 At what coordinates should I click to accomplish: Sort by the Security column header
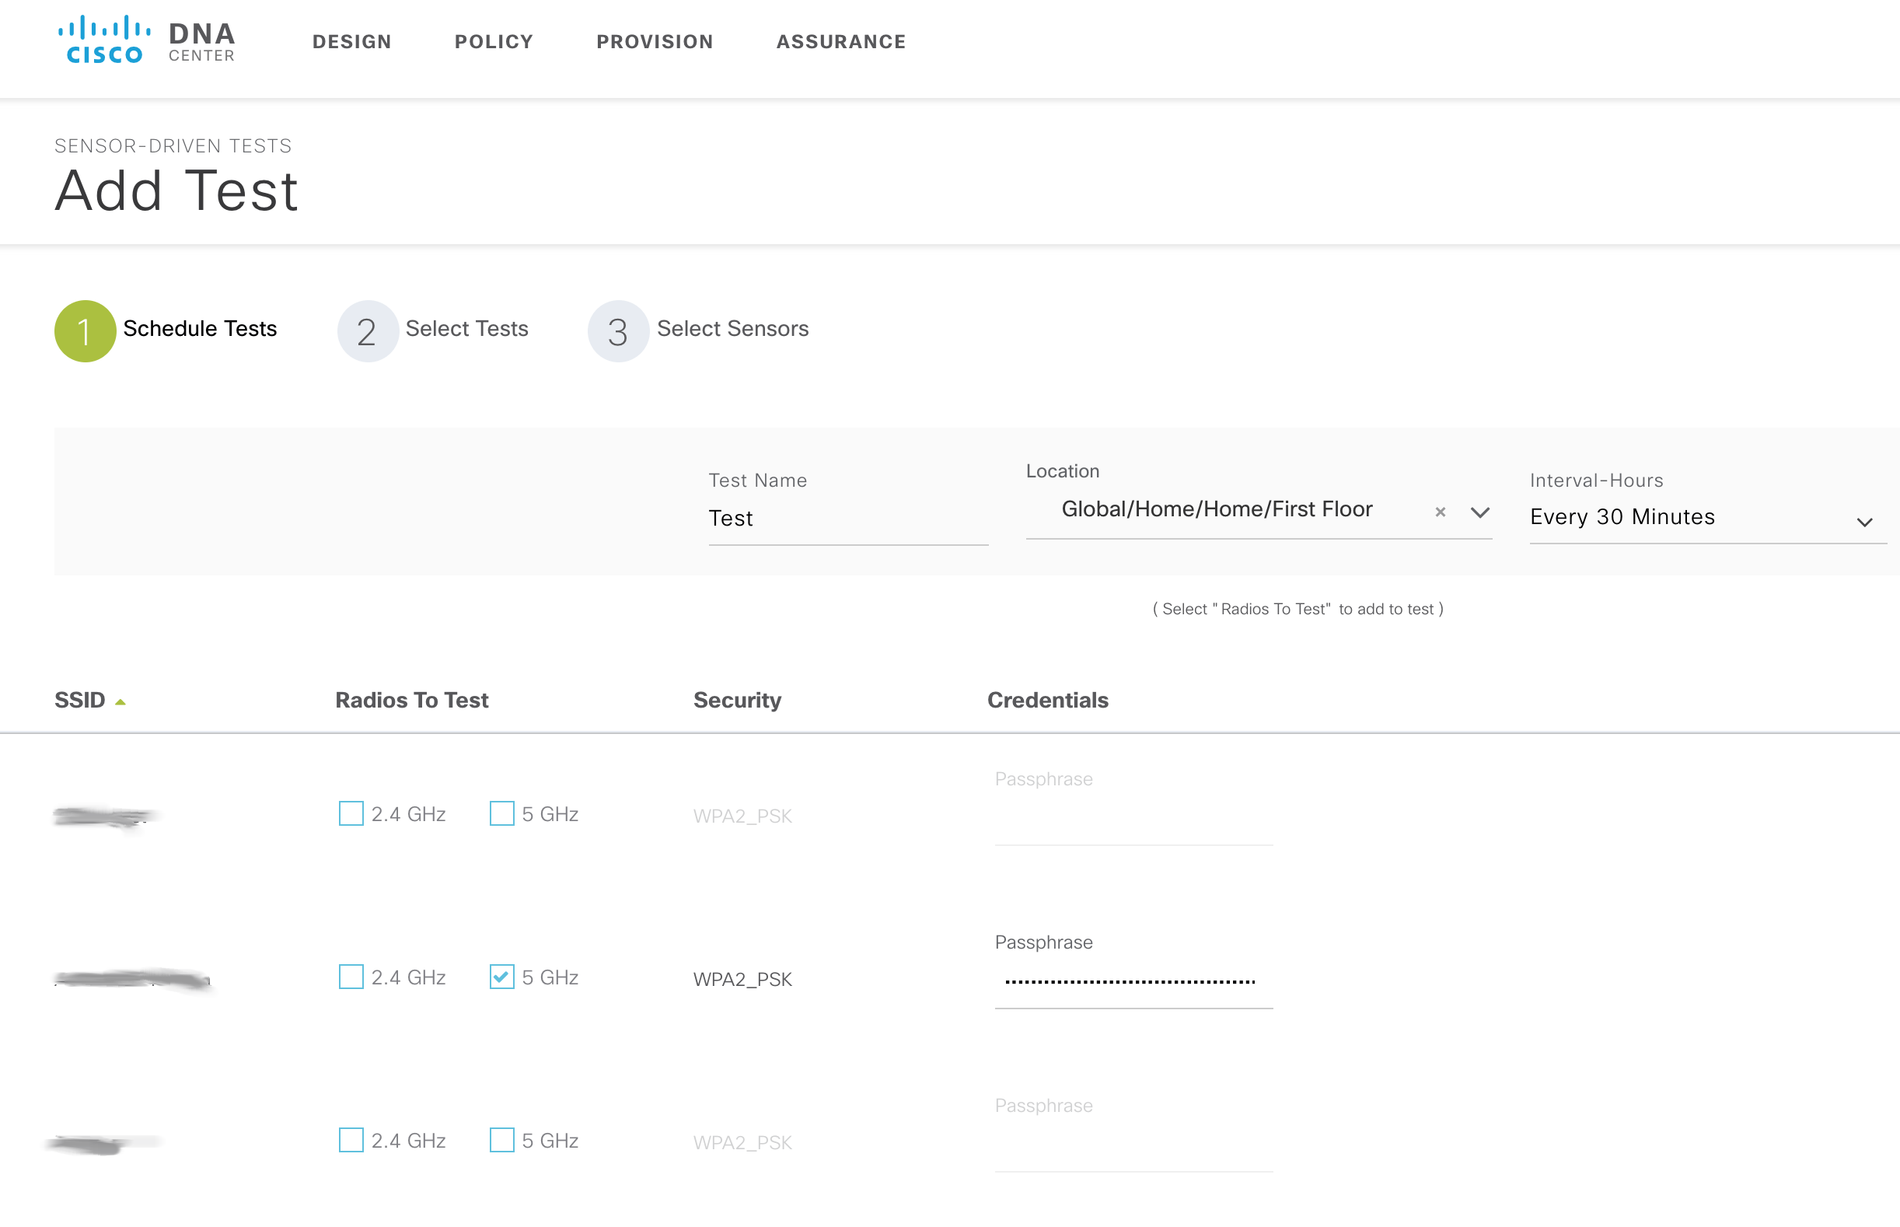pos(737,700)
